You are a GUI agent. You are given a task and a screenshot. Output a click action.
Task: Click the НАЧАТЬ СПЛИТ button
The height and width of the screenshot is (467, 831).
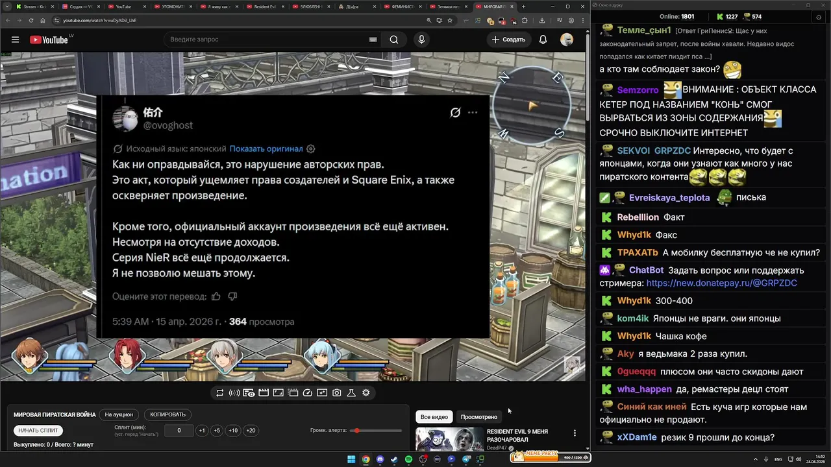point(38,430)
